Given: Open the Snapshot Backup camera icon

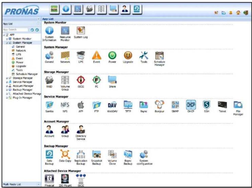Looking at the screenshot, I should coord(96,154).
